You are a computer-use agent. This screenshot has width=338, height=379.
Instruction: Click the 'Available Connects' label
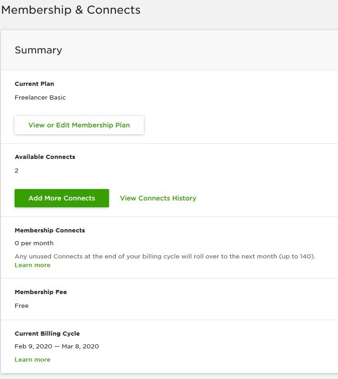pyautogui.click(x=45, y=157)
